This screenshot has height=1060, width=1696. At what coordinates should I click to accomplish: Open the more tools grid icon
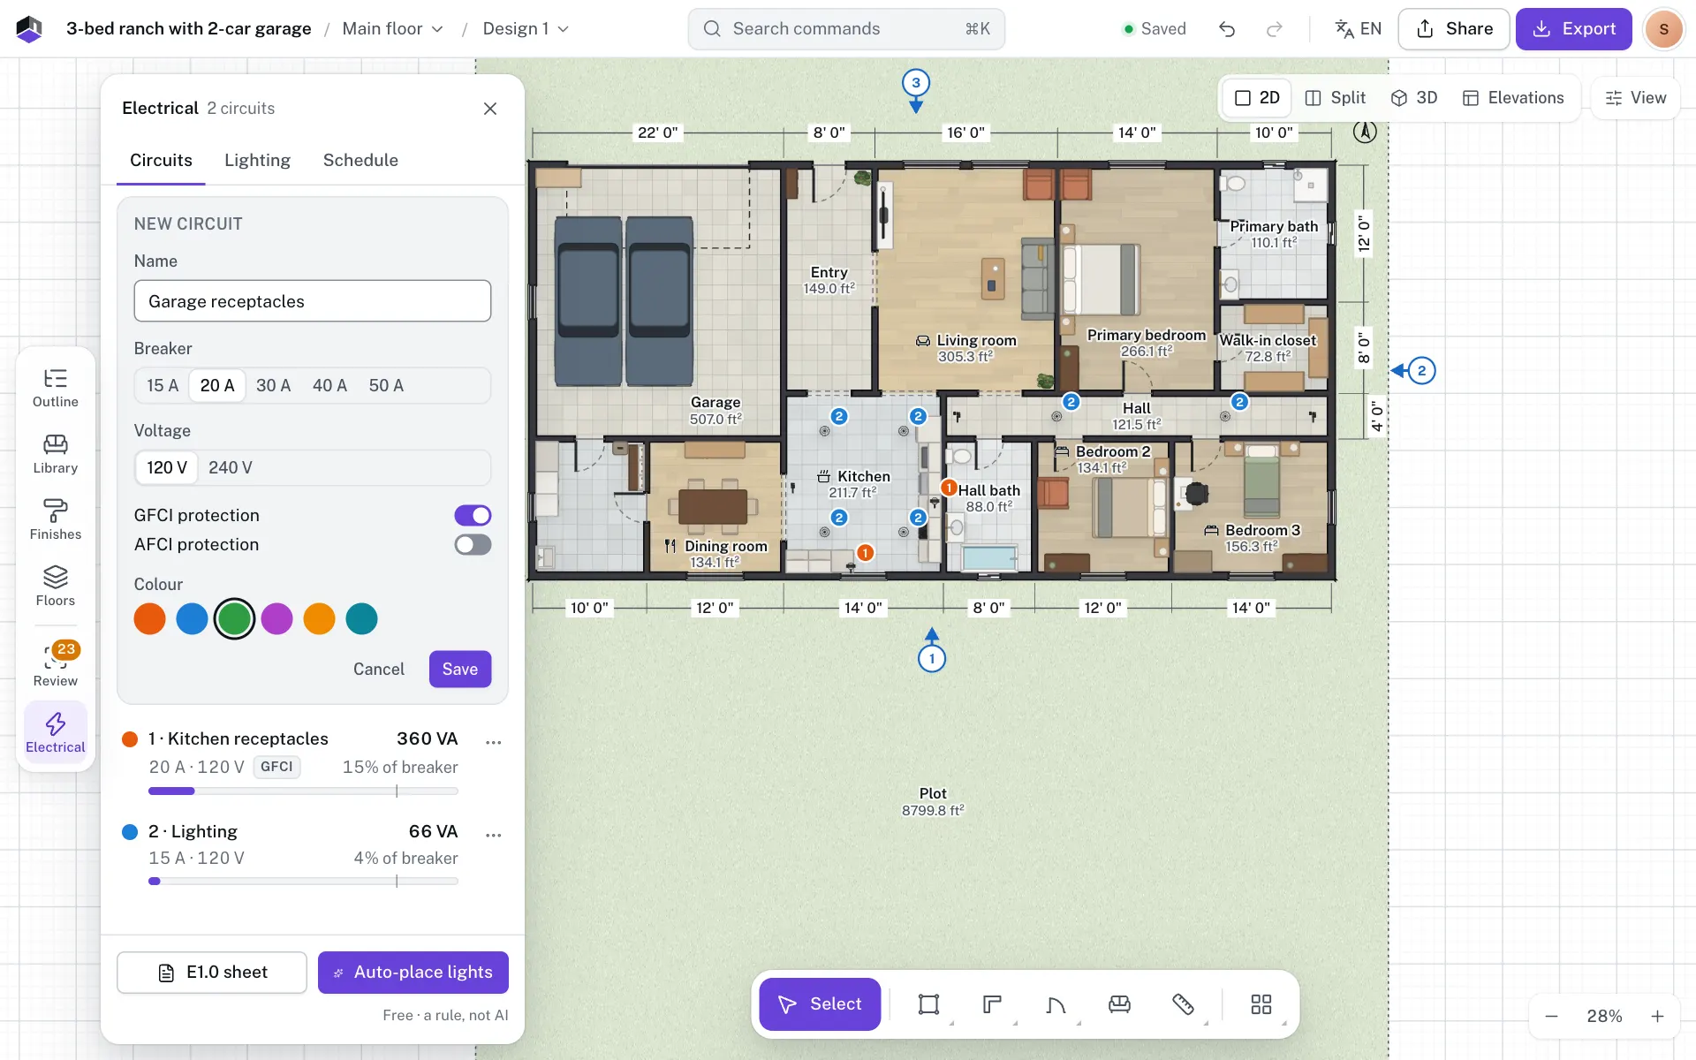click(x=1261, y=1004)
